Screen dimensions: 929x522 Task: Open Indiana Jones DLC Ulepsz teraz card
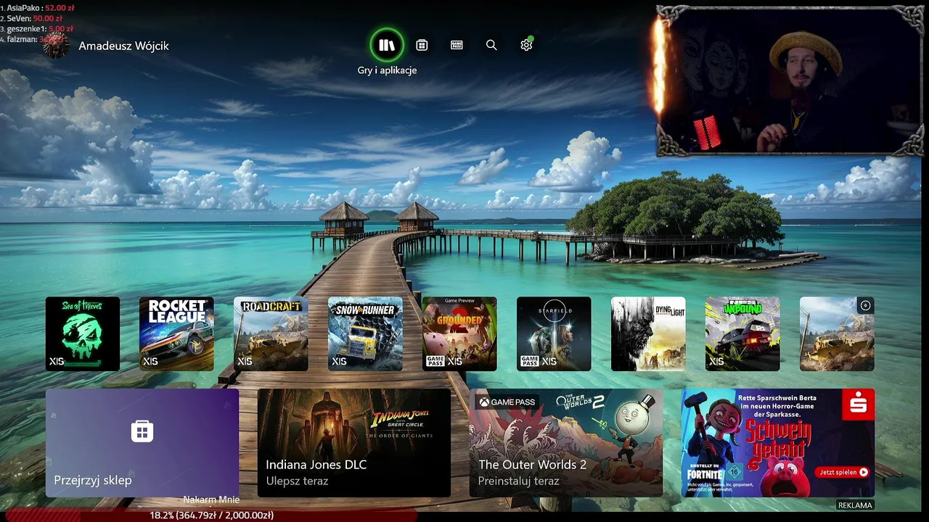[x=354, y=443]
